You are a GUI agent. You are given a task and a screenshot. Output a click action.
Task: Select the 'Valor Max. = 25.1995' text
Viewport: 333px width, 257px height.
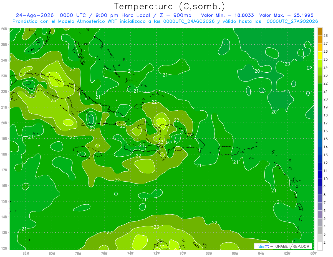point(286,15)
